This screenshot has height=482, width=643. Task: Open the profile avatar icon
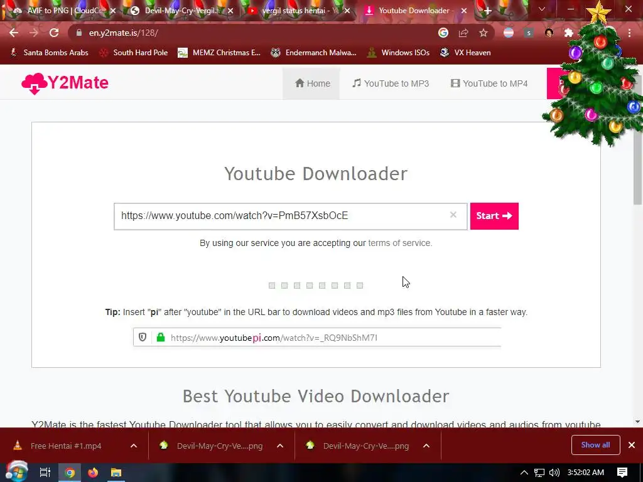pyautogui.click(x=549, y=33)
